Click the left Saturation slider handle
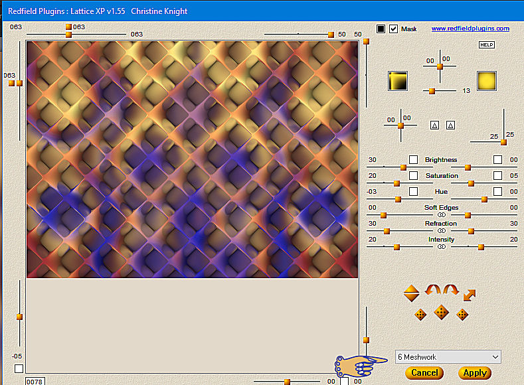524x385 pixels. point(396,183)
